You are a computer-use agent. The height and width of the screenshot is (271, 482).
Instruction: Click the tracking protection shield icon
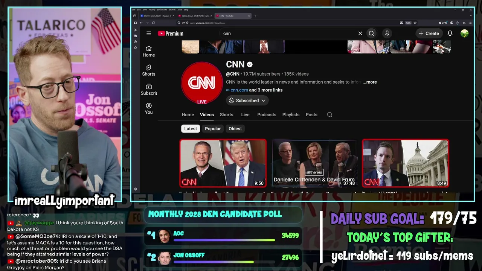179,23
